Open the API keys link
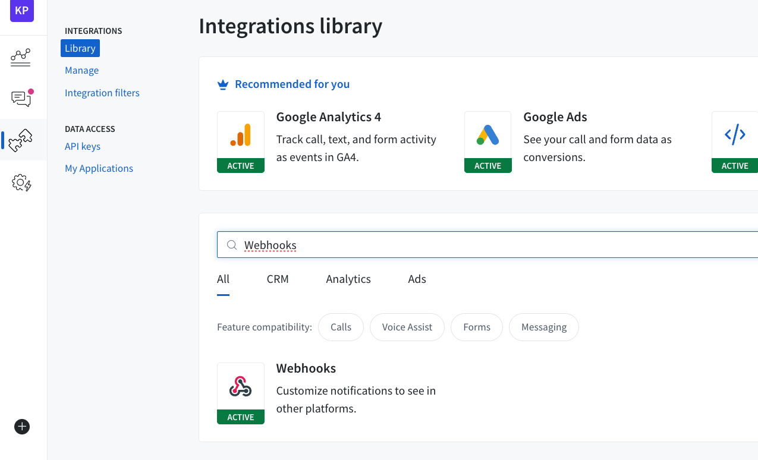 point(83,146)
